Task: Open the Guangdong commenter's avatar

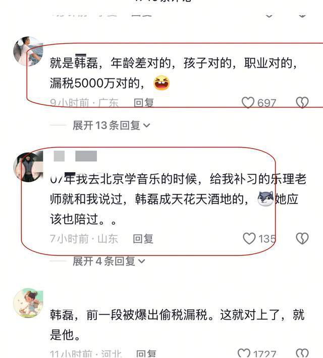Action: (28, 51)
